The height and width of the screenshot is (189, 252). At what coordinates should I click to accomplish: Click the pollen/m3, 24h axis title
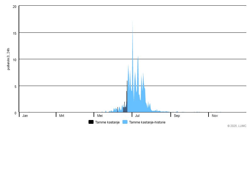9,59
